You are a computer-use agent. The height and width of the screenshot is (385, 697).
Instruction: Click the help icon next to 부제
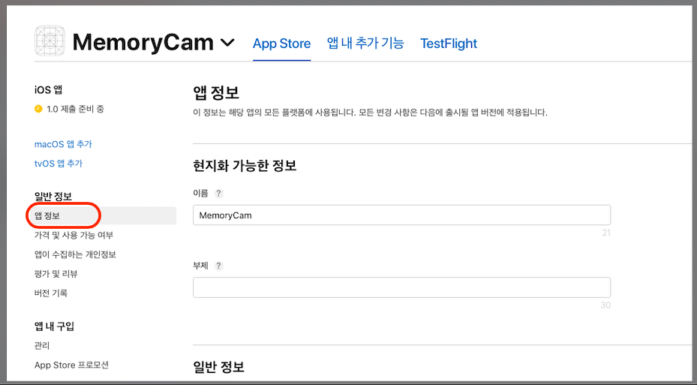[x=218, y=266]
